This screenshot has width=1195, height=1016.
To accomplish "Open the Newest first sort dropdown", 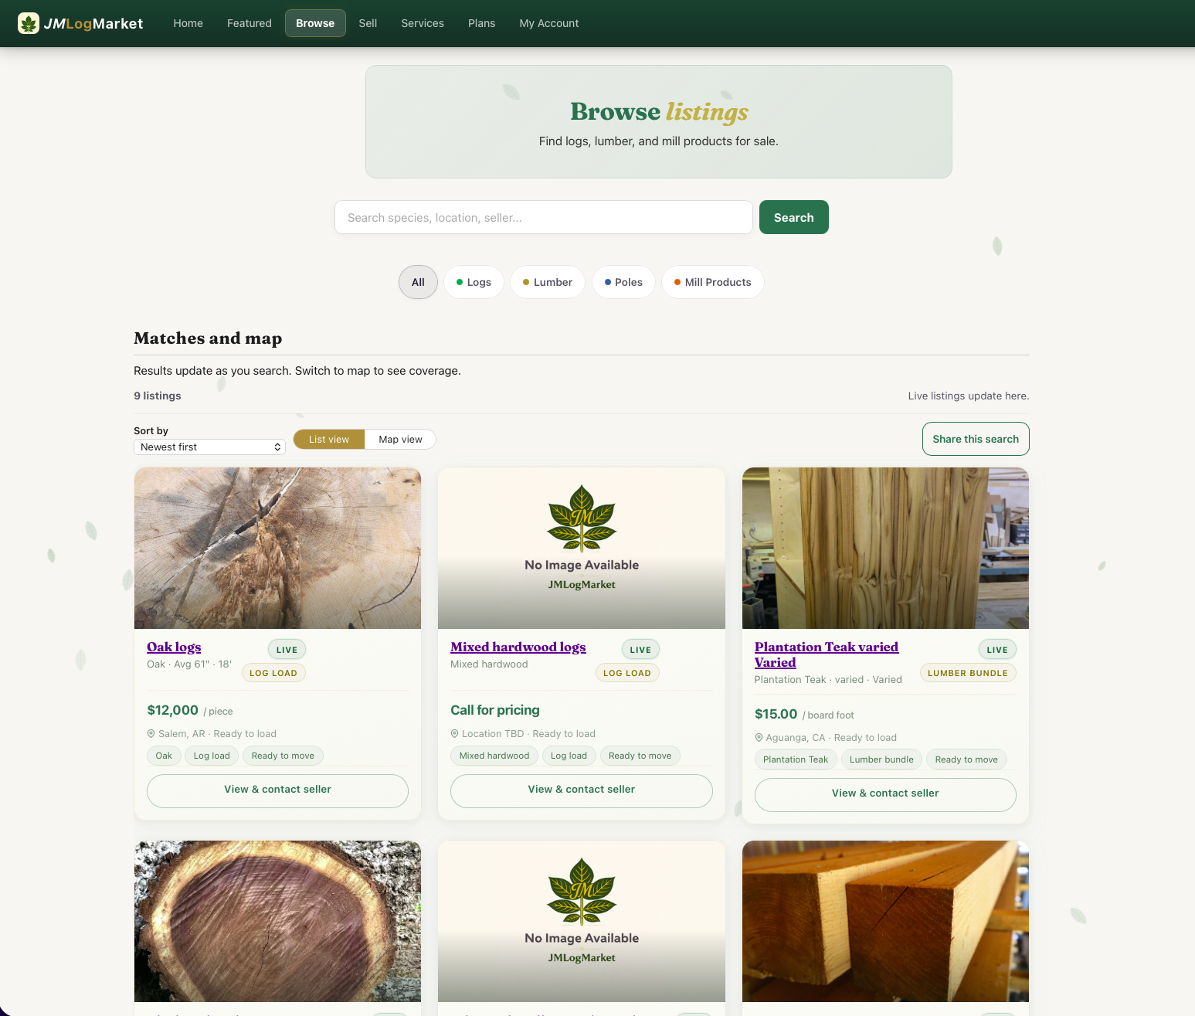I will pos(209,447).
